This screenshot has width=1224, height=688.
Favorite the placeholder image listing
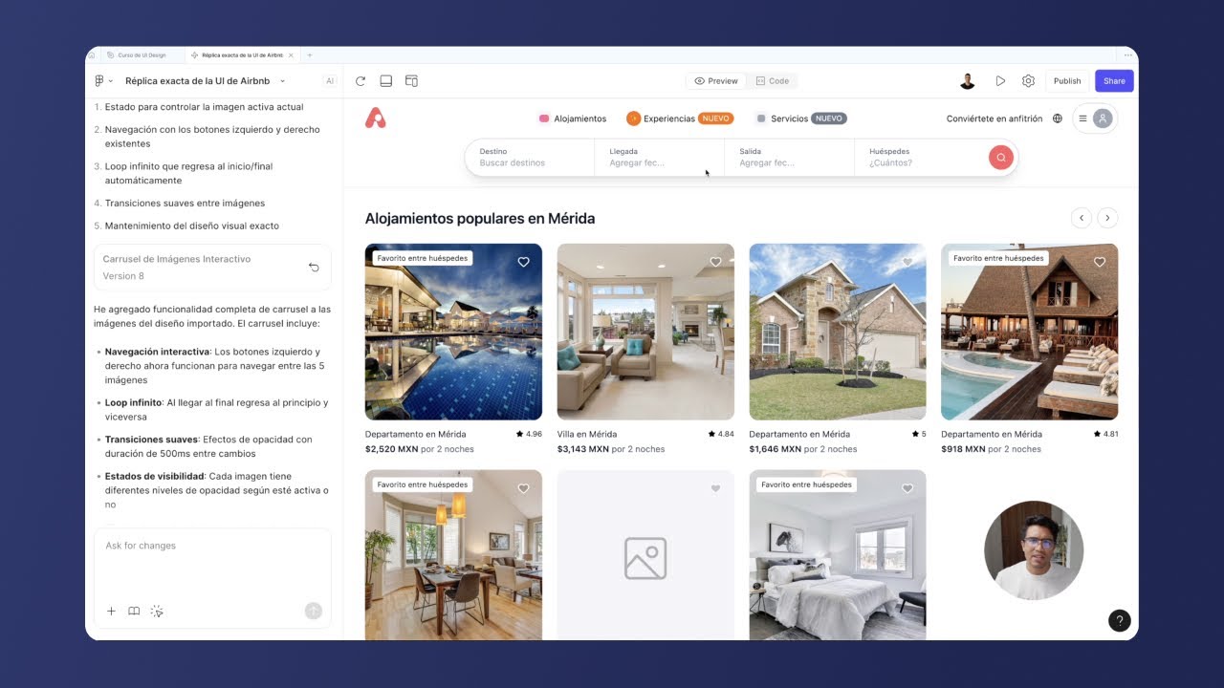pyautogui.click(x=715, y=488)
